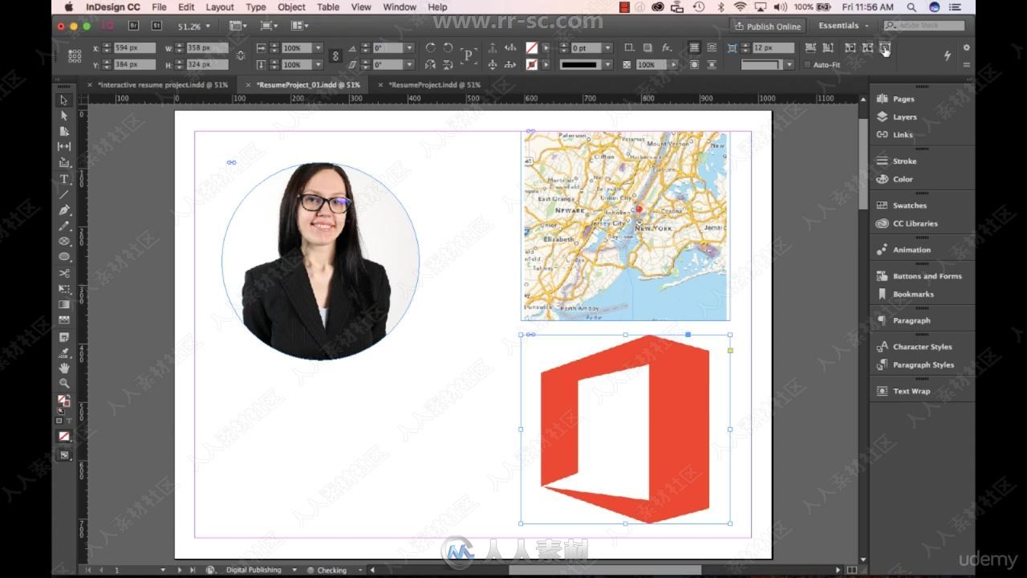The height and width of the screenshot is (578, 1027).
Task: Switch to interactive resume project.indd tab
Action: tap(163, 84)
